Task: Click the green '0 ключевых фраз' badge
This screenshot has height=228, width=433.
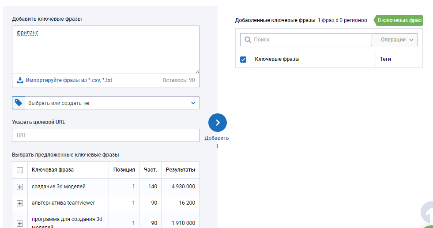Action: (399, 20)
